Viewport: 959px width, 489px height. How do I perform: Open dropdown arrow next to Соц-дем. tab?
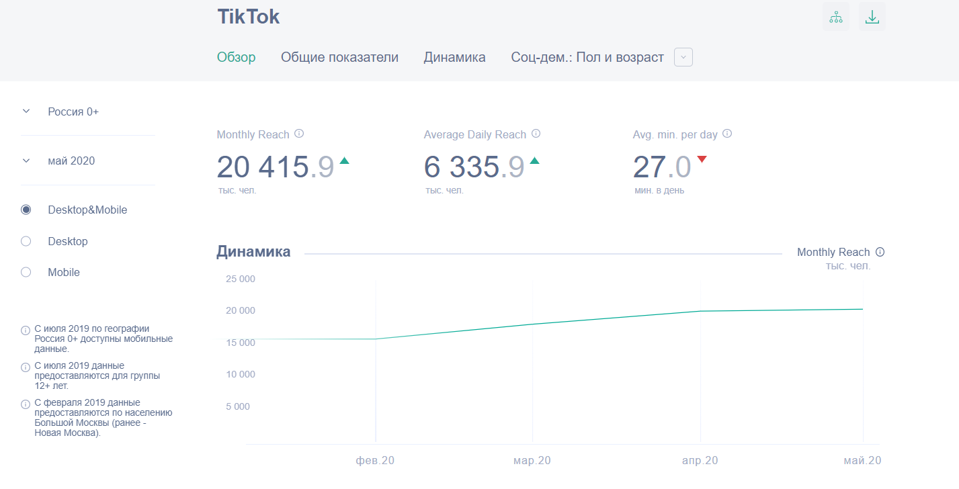point(683,57)
